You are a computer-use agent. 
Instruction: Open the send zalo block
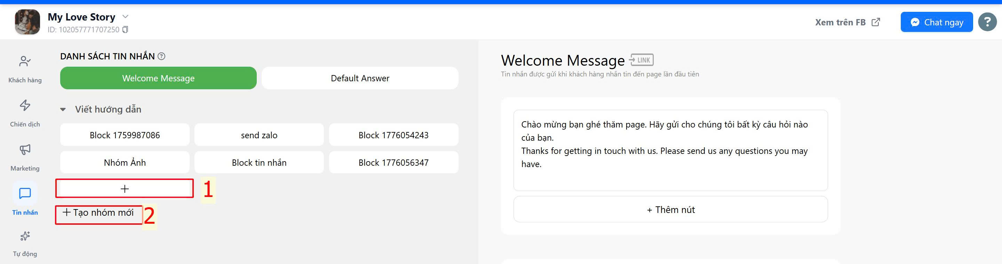259,135
